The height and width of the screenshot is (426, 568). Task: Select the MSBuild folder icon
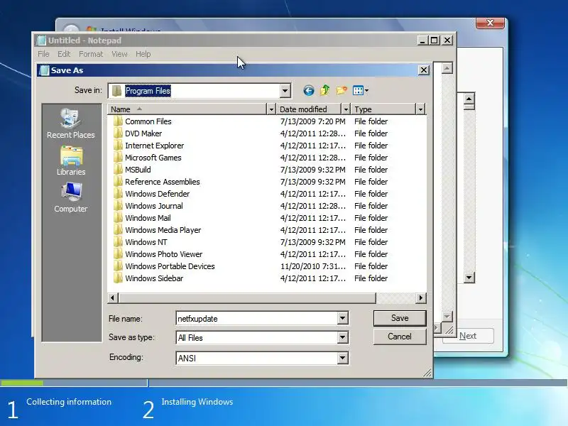pos(118,170)
